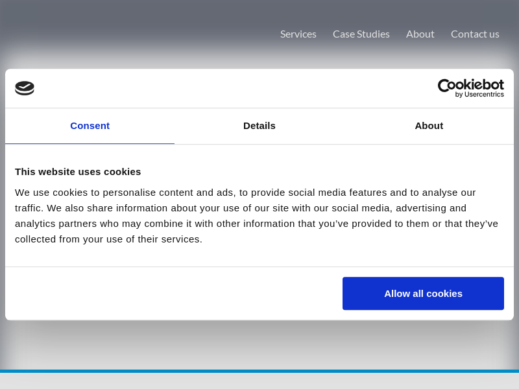The width and height of the screenshot is (519, 389).
Task: Click the blue horizontal bar below dialog
Action: click(259, 371)
